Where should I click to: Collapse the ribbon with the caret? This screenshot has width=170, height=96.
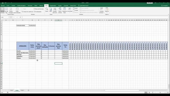click(x=168, y=14)
